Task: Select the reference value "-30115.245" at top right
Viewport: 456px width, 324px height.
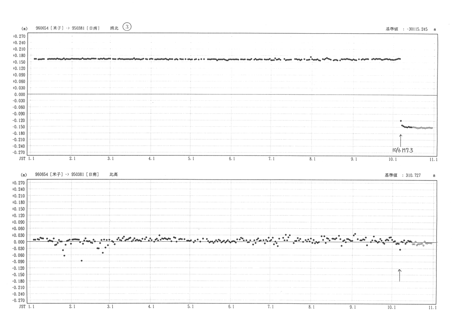Action: [417, 30]
